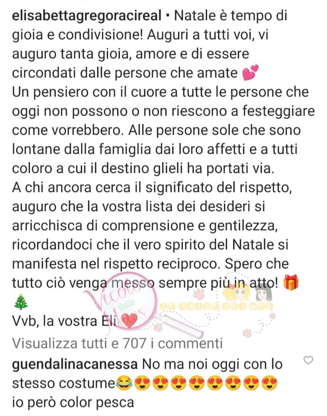Click comment text 'No ma noi oggi con lo'
327x416 pixels.
click(x=212, y=364)
